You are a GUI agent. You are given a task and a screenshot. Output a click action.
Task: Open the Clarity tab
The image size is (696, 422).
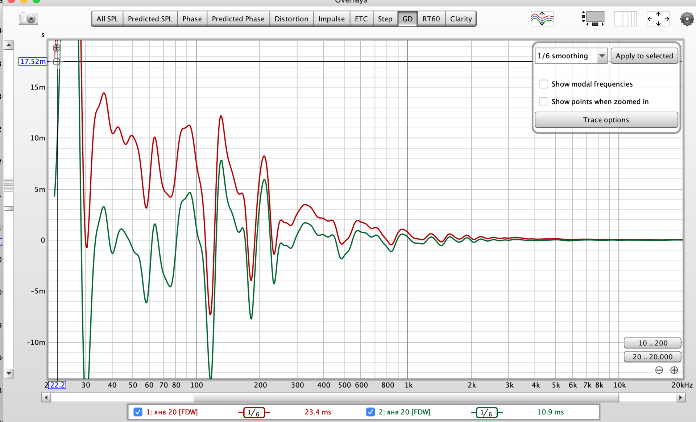461,19
